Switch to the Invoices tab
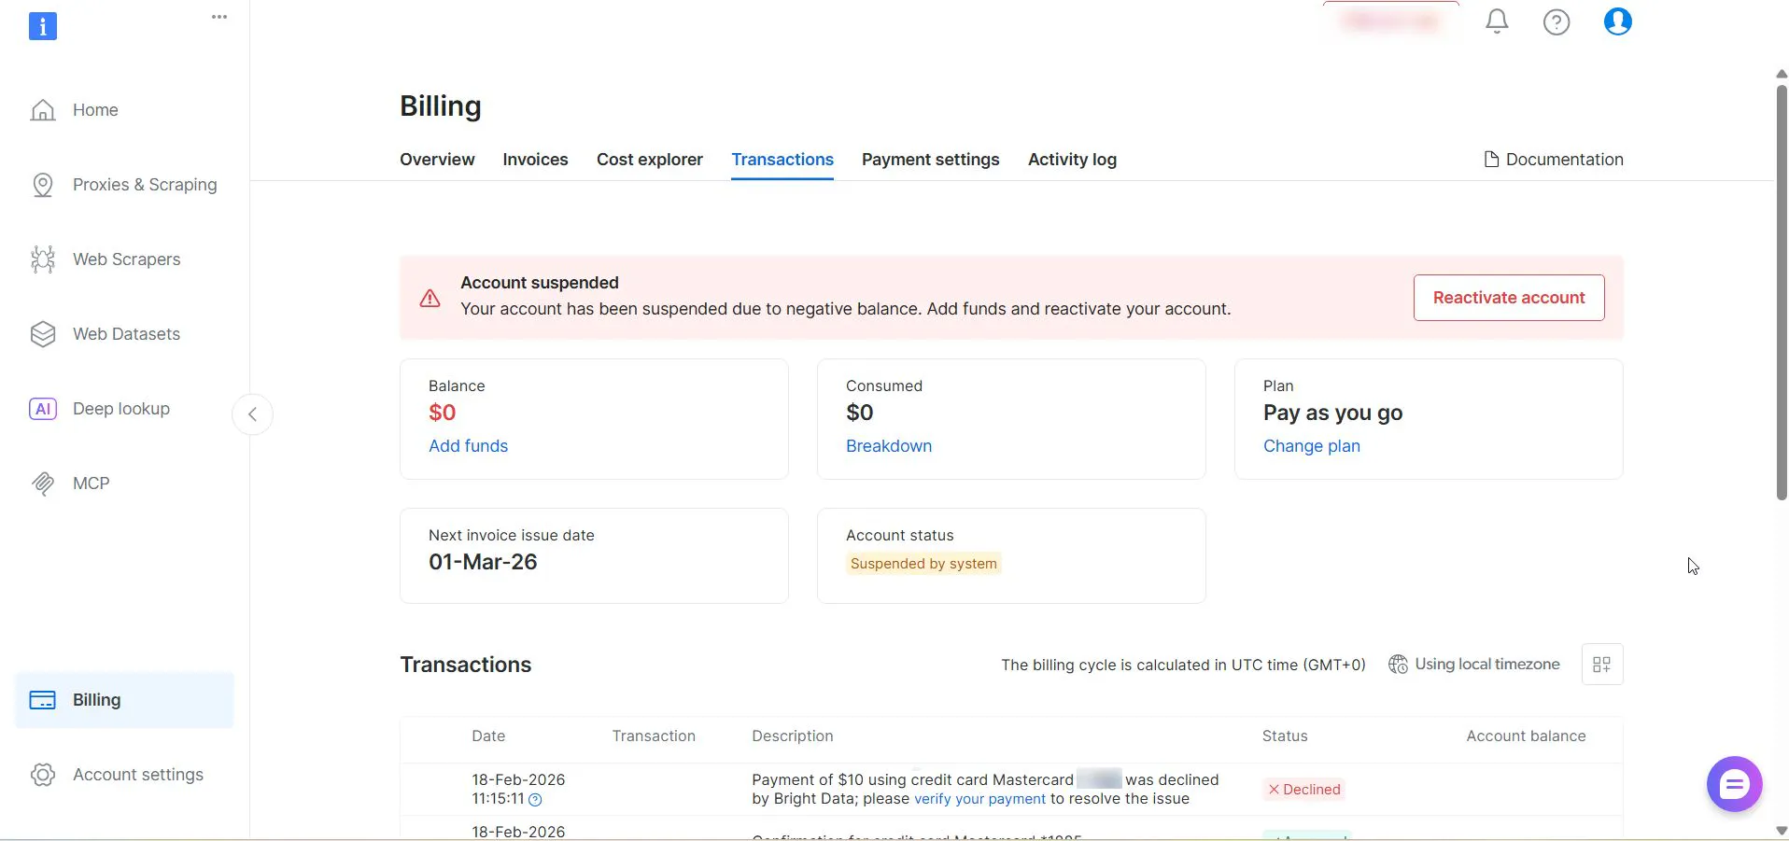 click(x=535, y=160)
